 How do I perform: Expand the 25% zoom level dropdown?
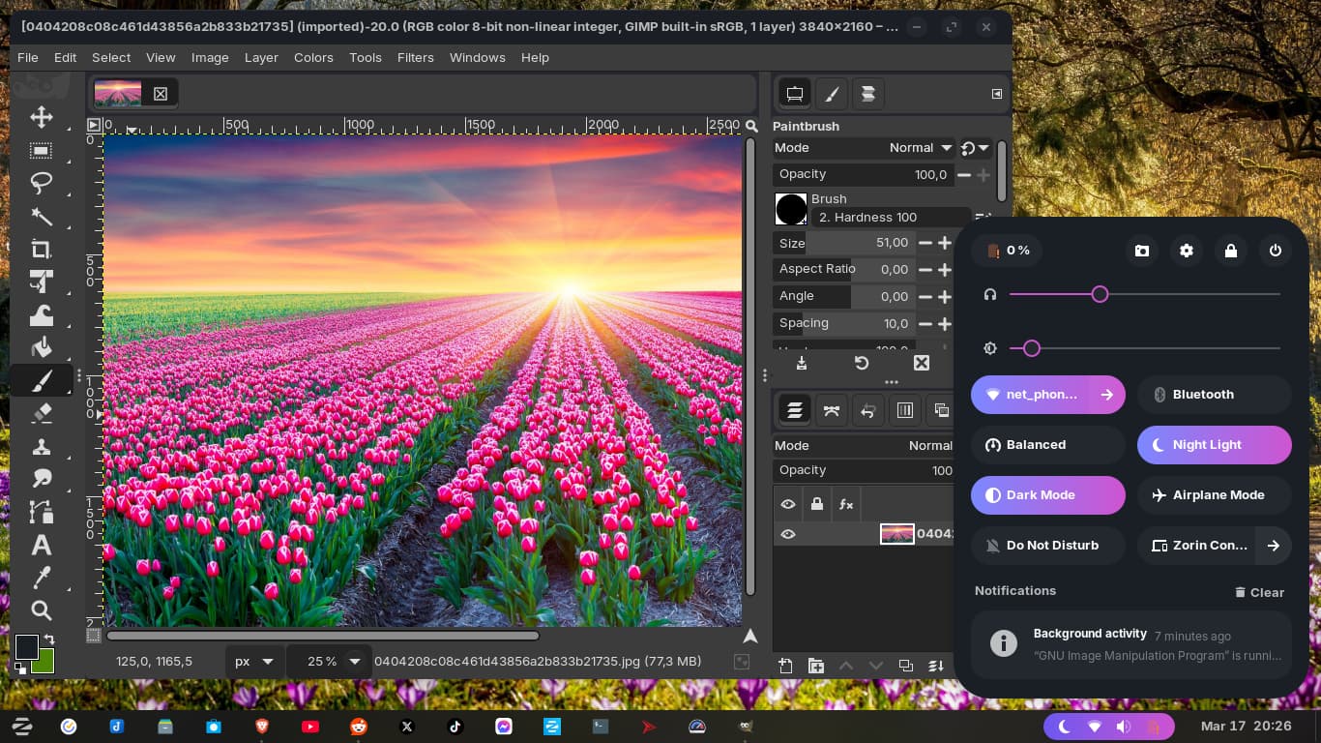pyautogui.click(x=354, y=662)
